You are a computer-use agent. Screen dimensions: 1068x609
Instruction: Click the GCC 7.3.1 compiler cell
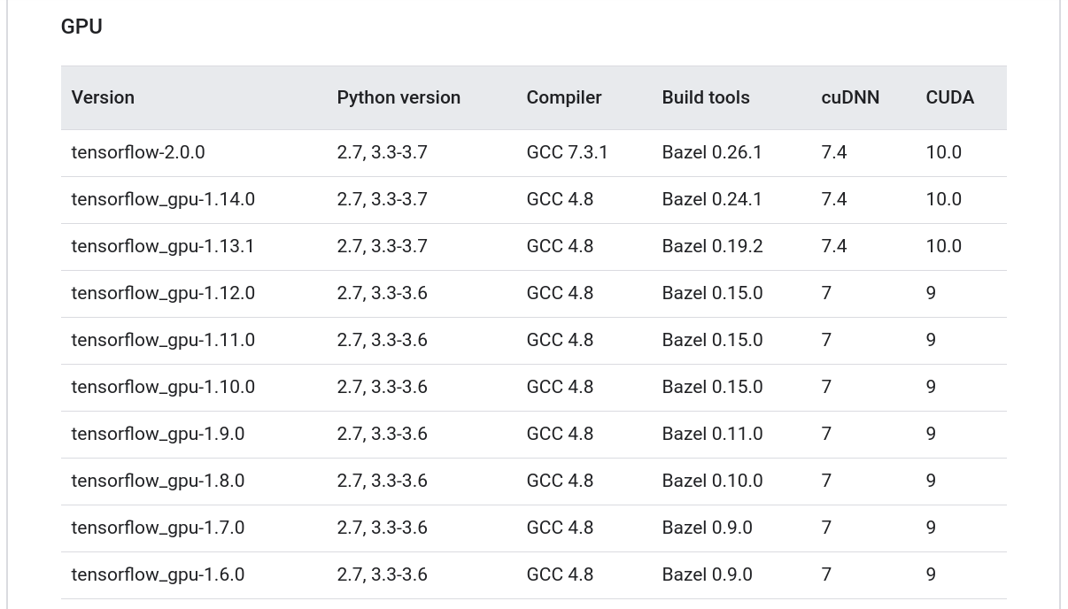pyautogui.click(x=567, y=152)
